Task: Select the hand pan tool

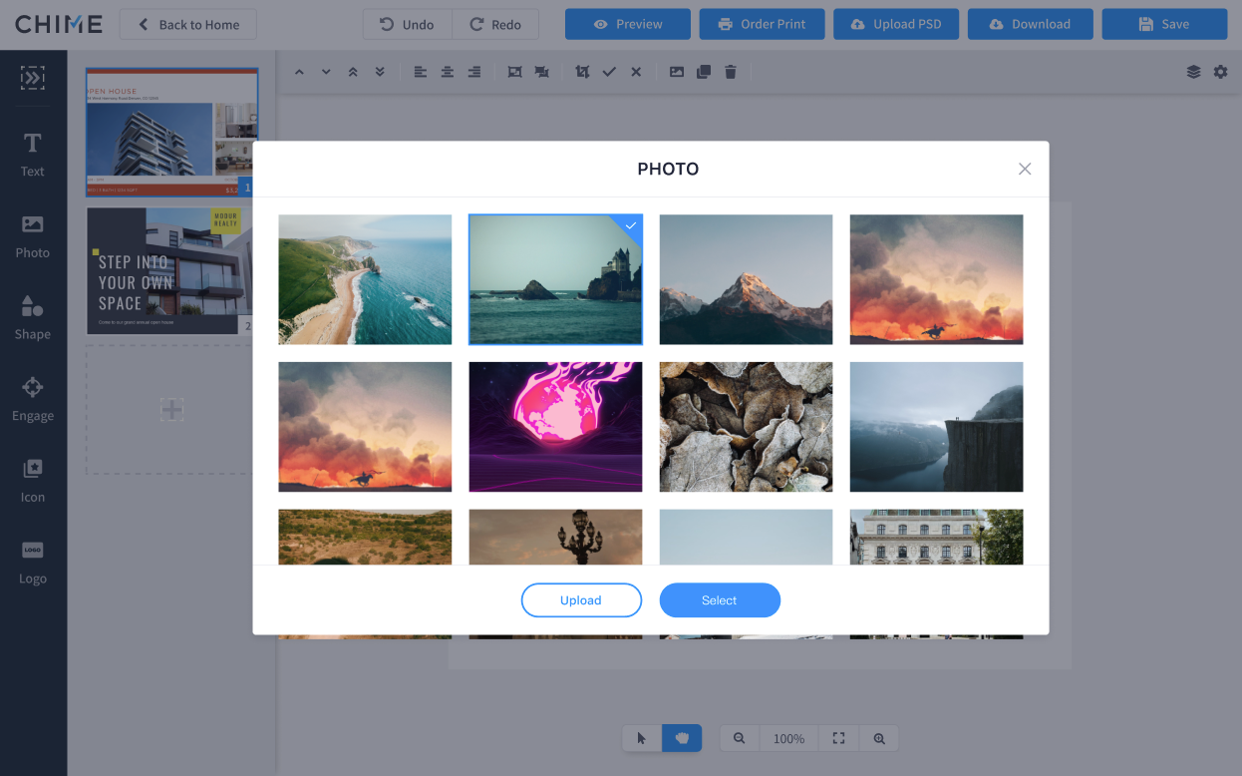Action: click(x=682, y=738)
